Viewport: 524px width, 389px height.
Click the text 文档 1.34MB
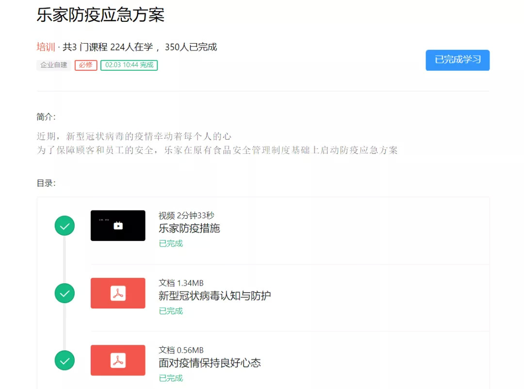pyautogui.click(x=181, y=283)
